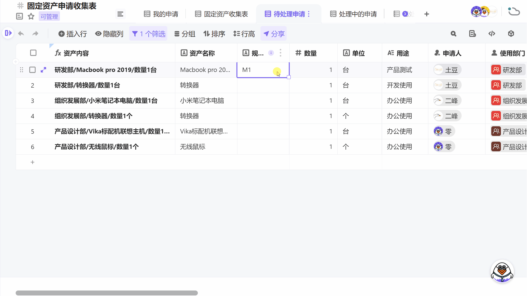Open the widget panel cube icon

coord(511,33)
